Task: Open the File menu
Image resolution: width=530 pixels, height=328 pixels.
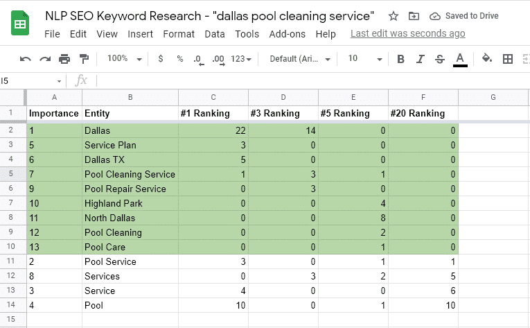Action: [52, 34]
